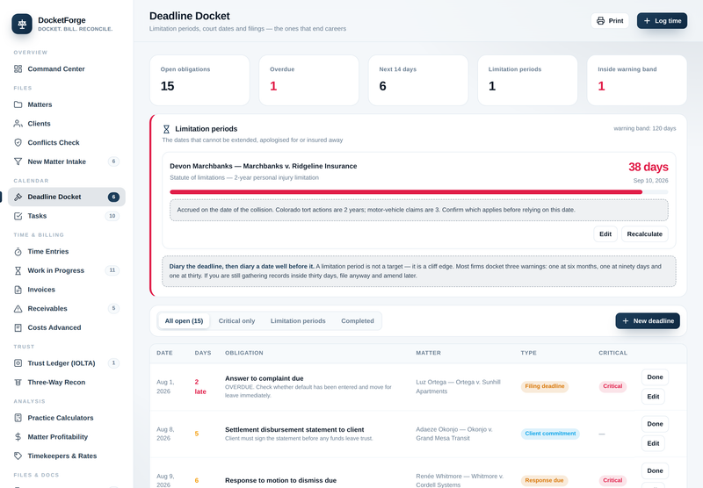Go to Tasks in the sidebar
Image resolution: width=703 pixels, height=488 pixels.
point(67,216)
